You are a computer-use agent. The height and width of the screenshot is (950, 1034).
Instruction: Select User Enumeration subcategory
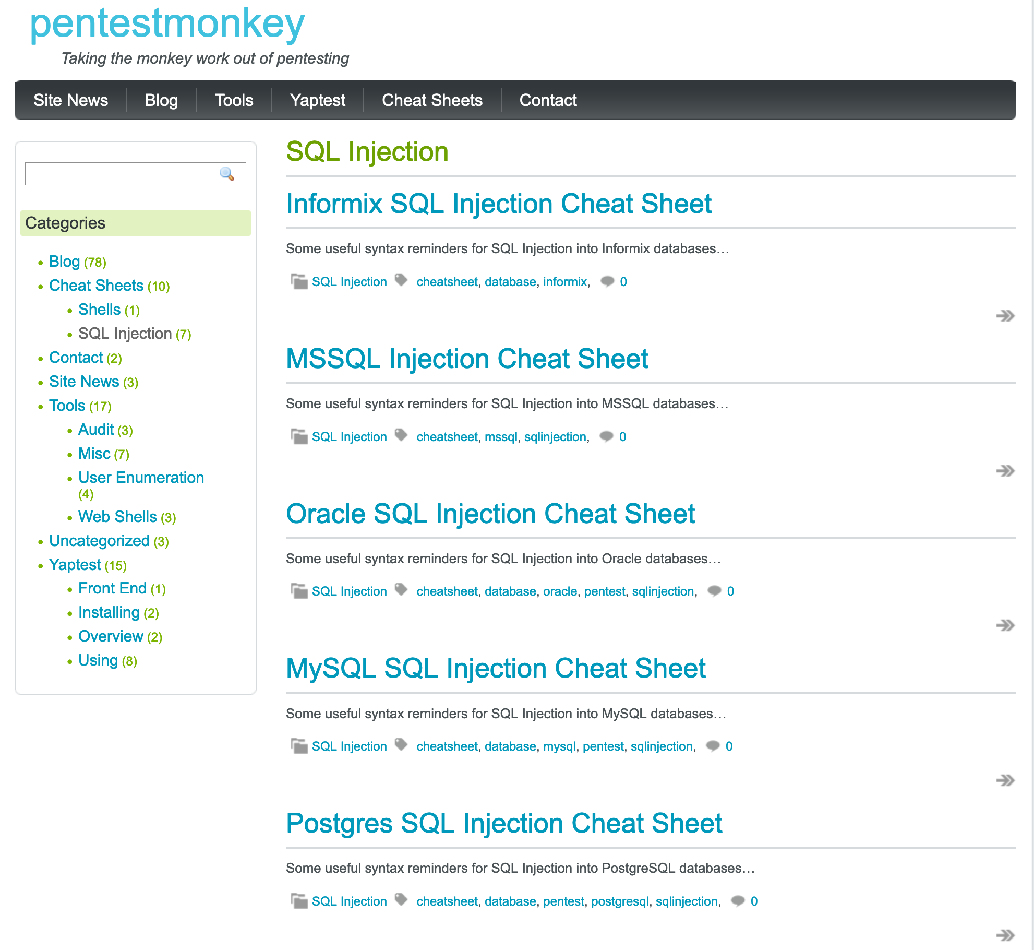141,478
